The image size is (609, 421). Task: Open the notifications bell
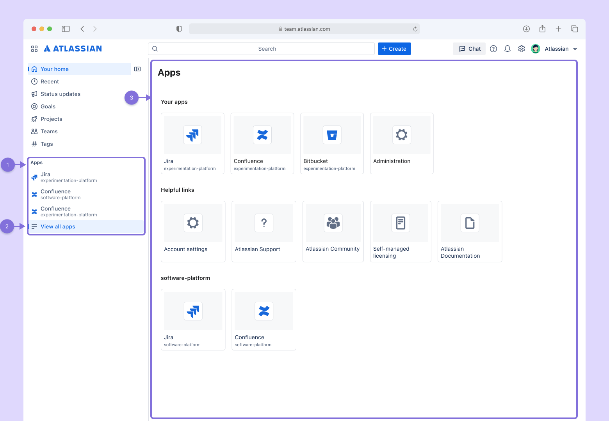507,49
